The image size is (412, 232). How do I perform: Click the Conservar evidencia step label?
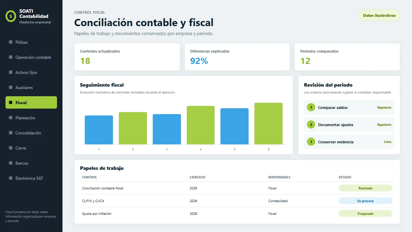[x=335, y=142]
